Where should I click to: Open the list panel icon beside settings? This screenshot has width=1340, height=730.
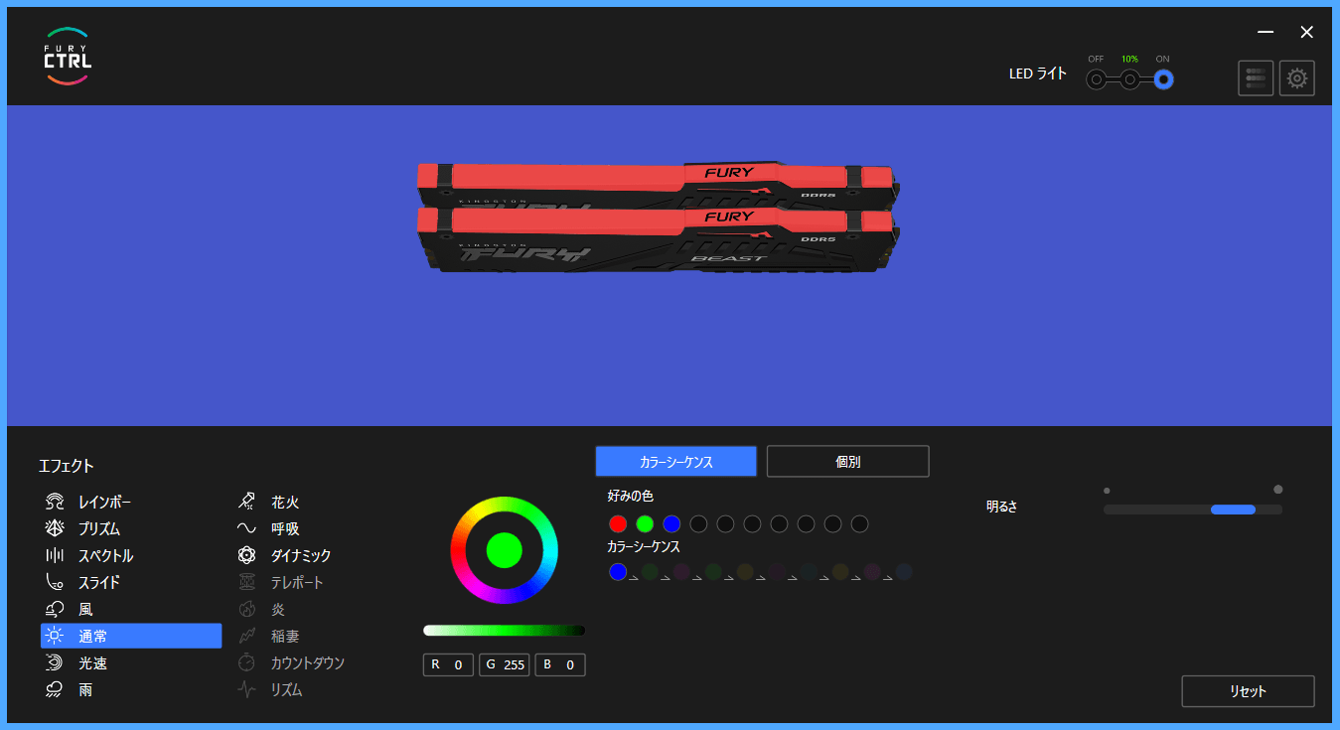1256,78
